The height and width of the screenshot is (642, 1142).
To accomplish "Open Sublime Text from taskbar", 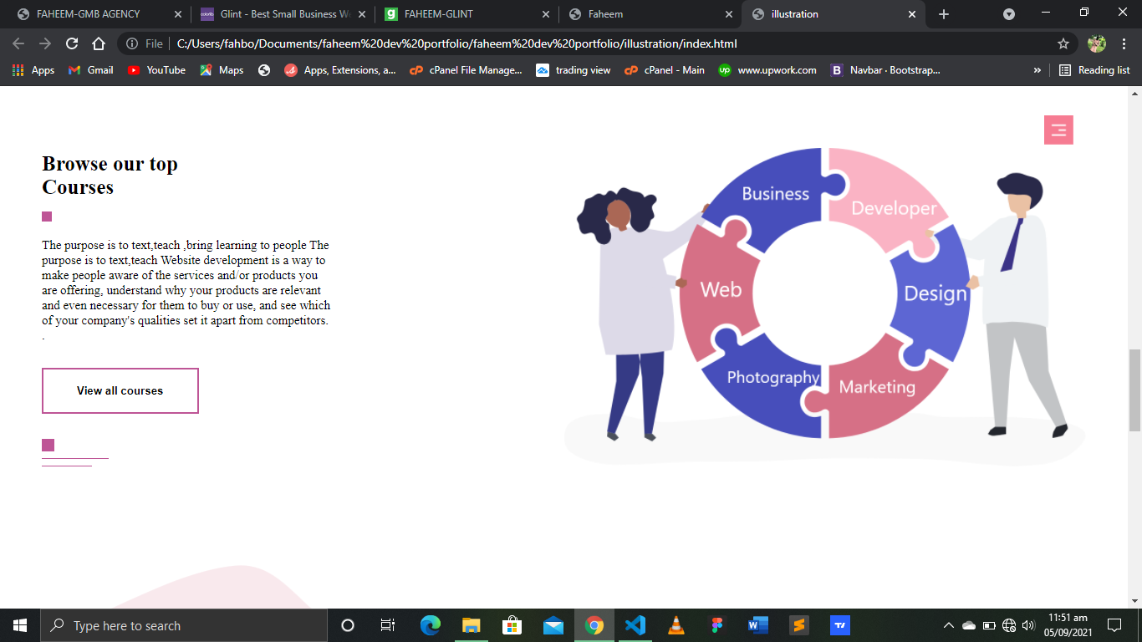I will pyautogui.click(x=799, y=625).
